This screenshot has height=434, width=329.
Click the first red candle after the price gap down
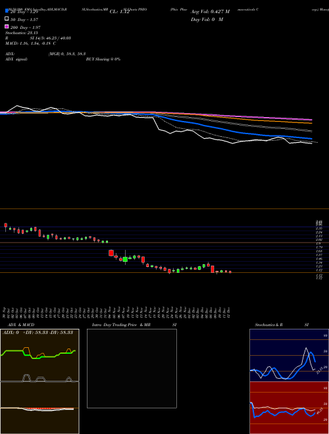111,253
